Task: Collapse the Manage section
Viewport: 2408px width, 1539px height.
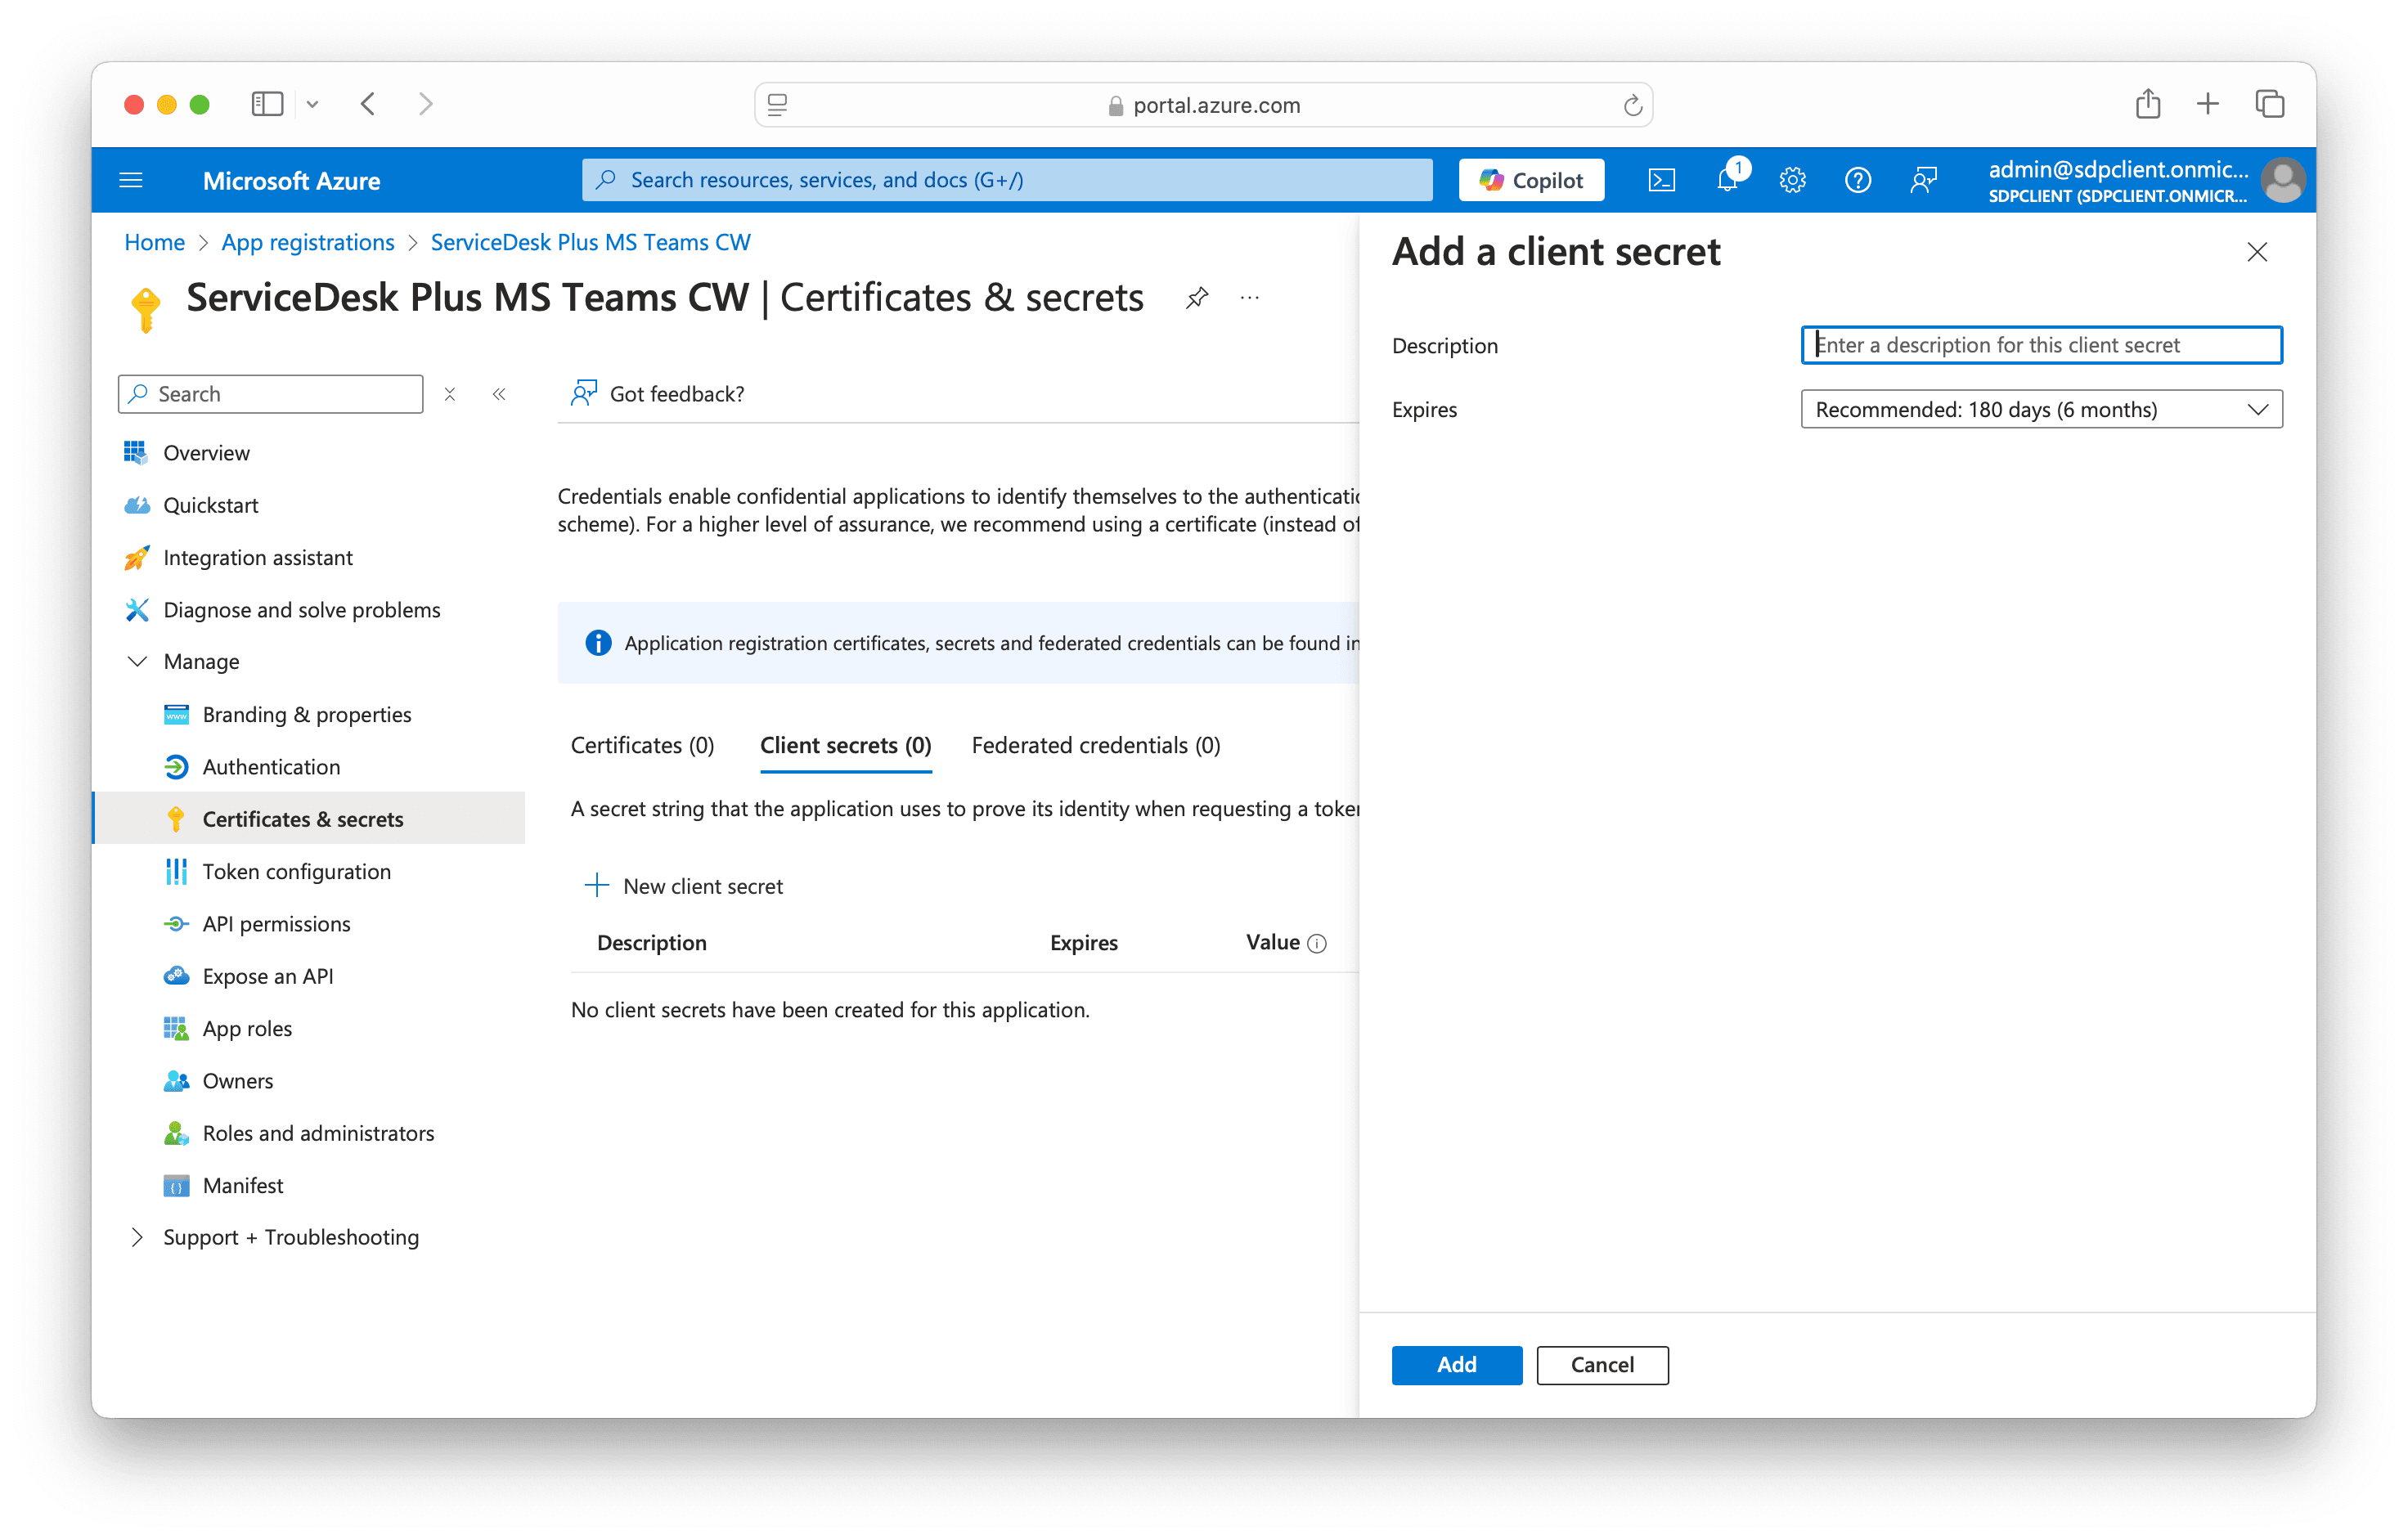Action: [x=138, y=661]
